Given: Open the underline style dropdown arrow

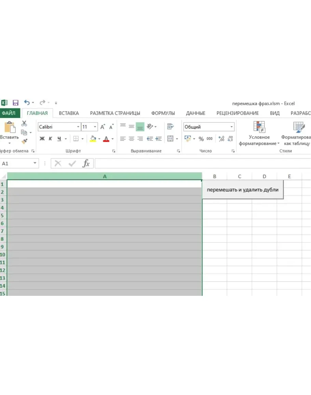Looking at the screenshot, I should click(66, 139).
